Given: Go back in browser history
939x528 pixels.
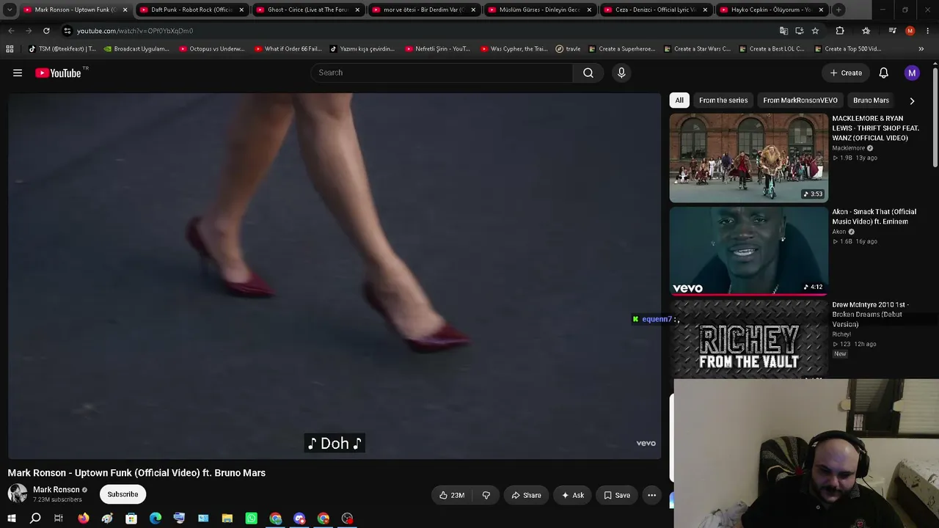Looking at the screenshot, I should (11, 31).
